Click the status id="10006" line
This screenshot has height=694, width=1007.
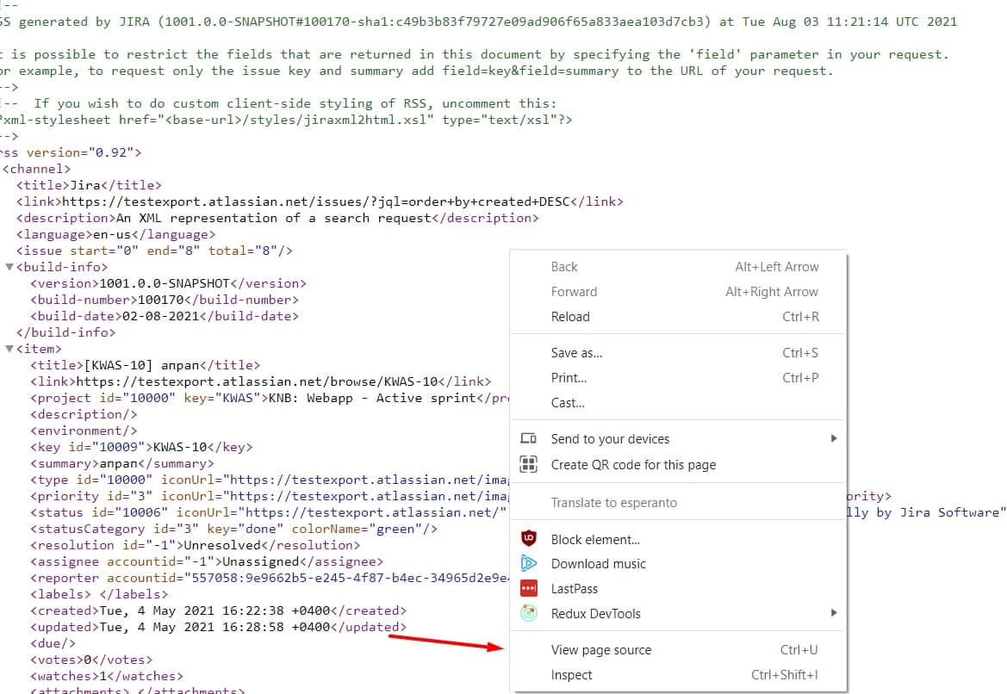point(270,512)
